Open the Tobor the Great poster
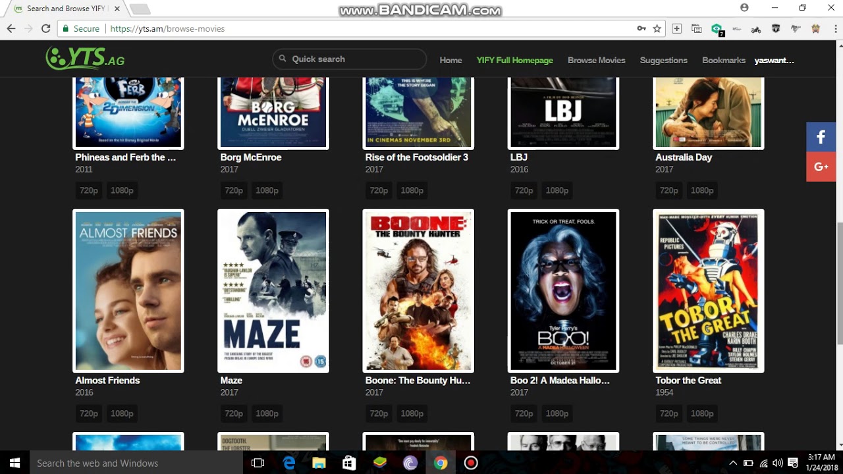The width and height of the screenshot is (843, 474). (x=708, y=291)
